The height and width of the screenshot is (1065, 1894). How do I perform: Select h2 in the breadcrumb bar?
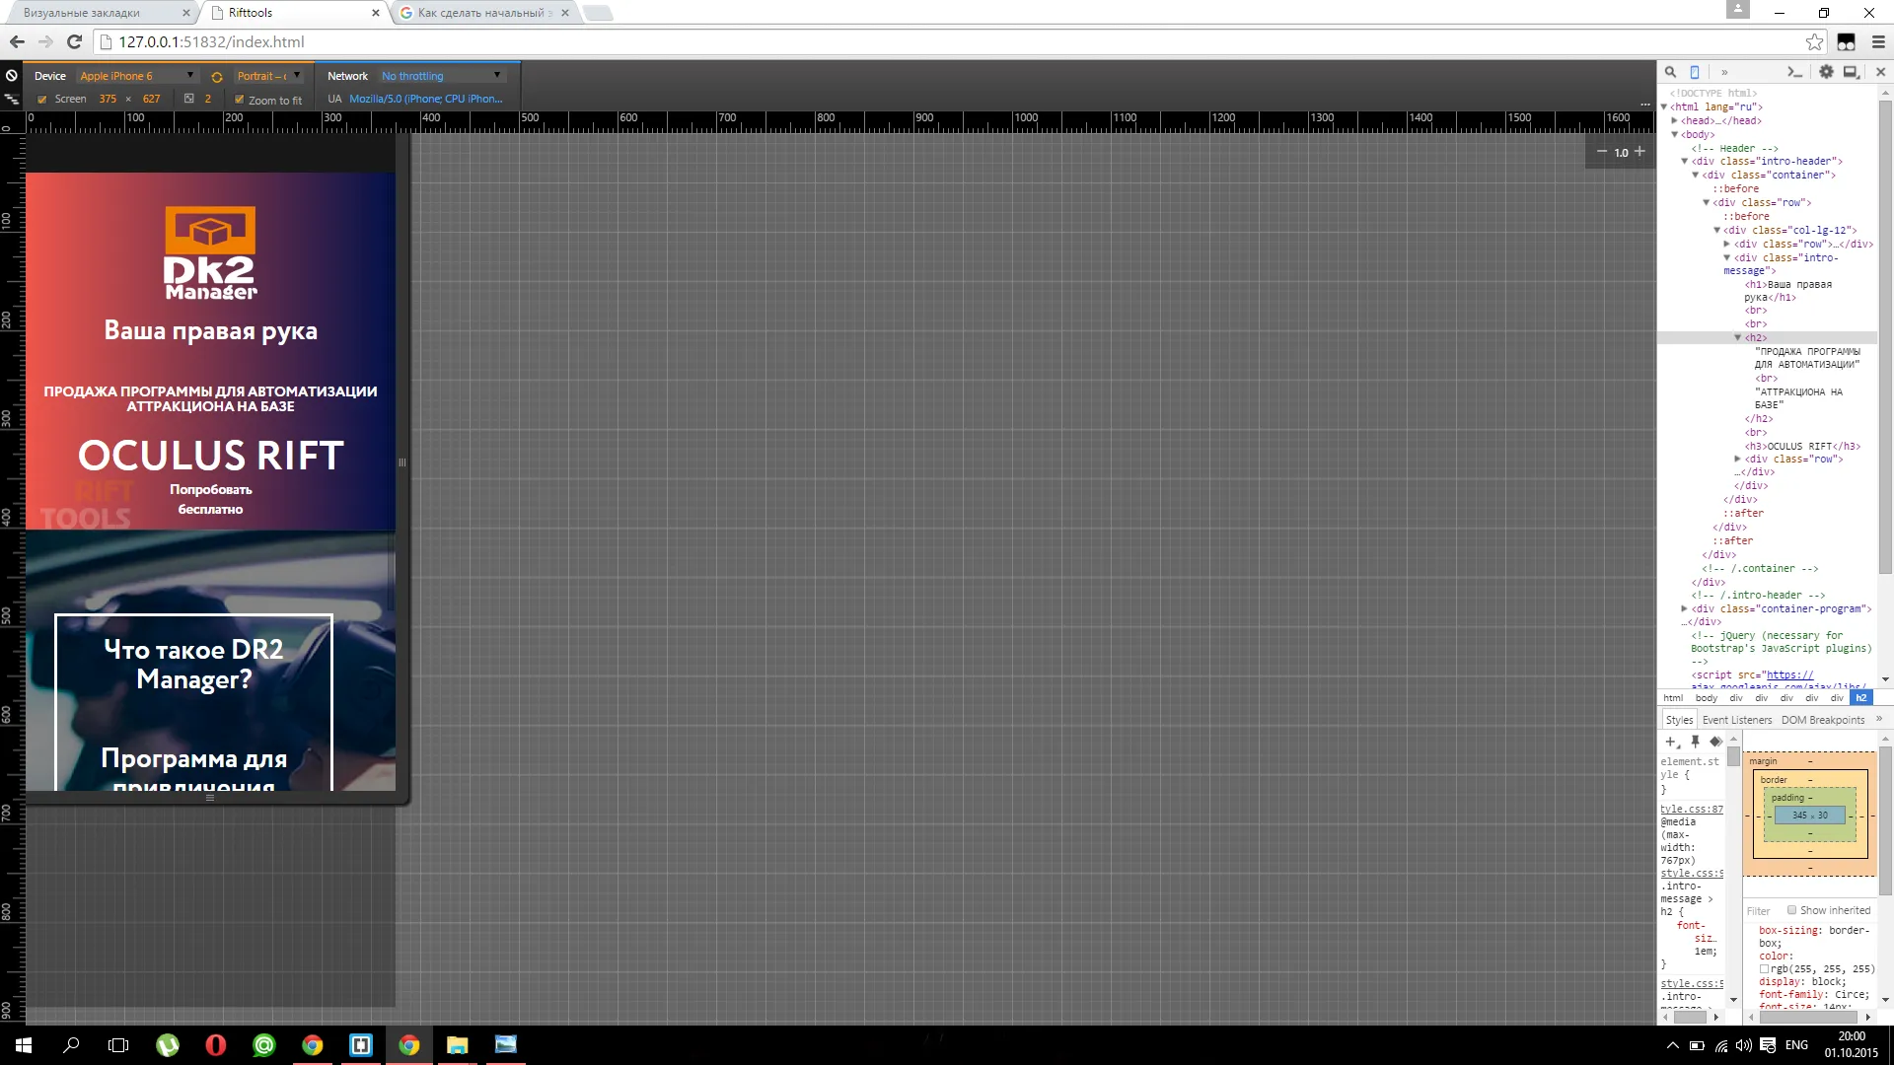pyautogui.click(x=1860, y=698)
